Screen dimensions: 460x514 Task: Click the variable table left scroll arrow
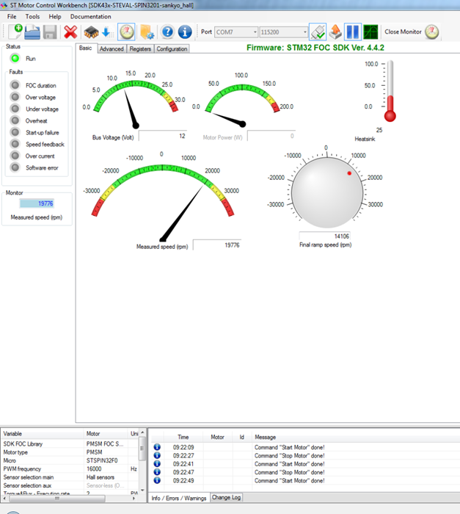tap(4, 499)
